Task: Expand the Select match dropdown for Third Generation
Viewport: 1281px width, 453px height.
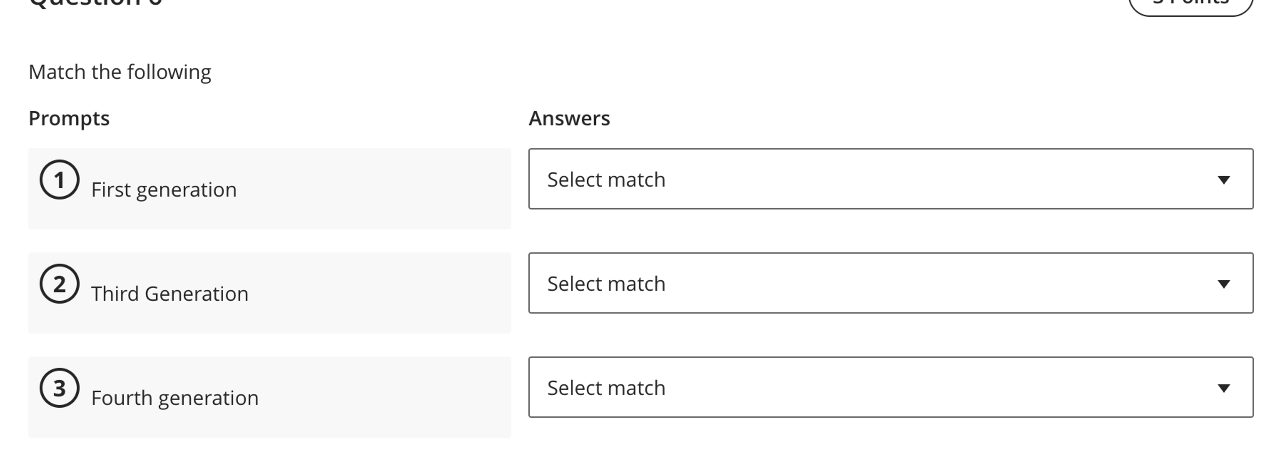Action: coord(890,284)
